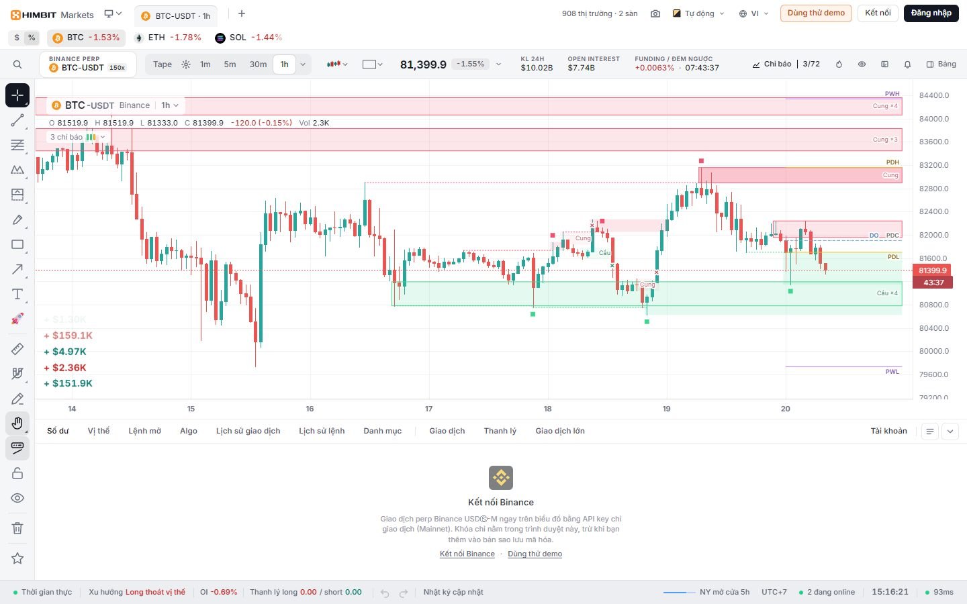Select the 5m timeframe
967x604 pixels.
point(230,64)
